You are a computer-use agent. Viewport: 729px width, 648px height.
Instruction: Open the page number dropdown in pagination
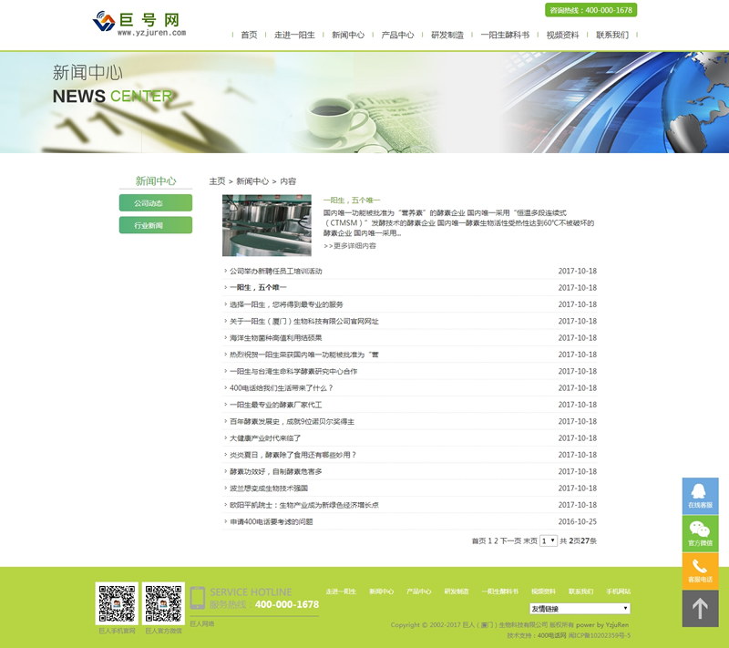click(x=548, y=540)
